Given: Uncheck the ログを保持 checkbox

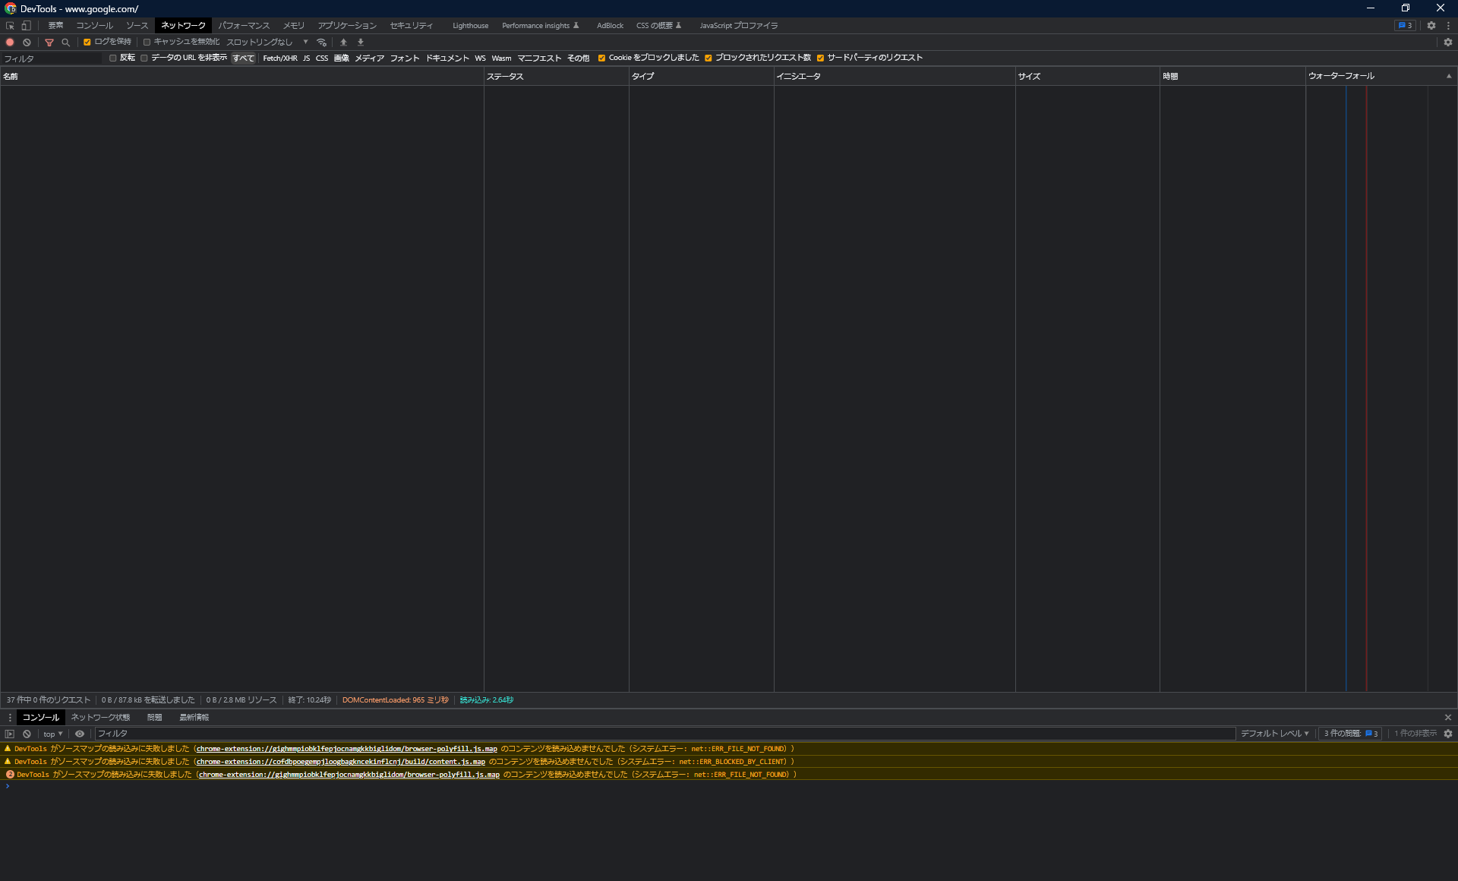Looking at the screenshot, I should (x=87, y=43).
